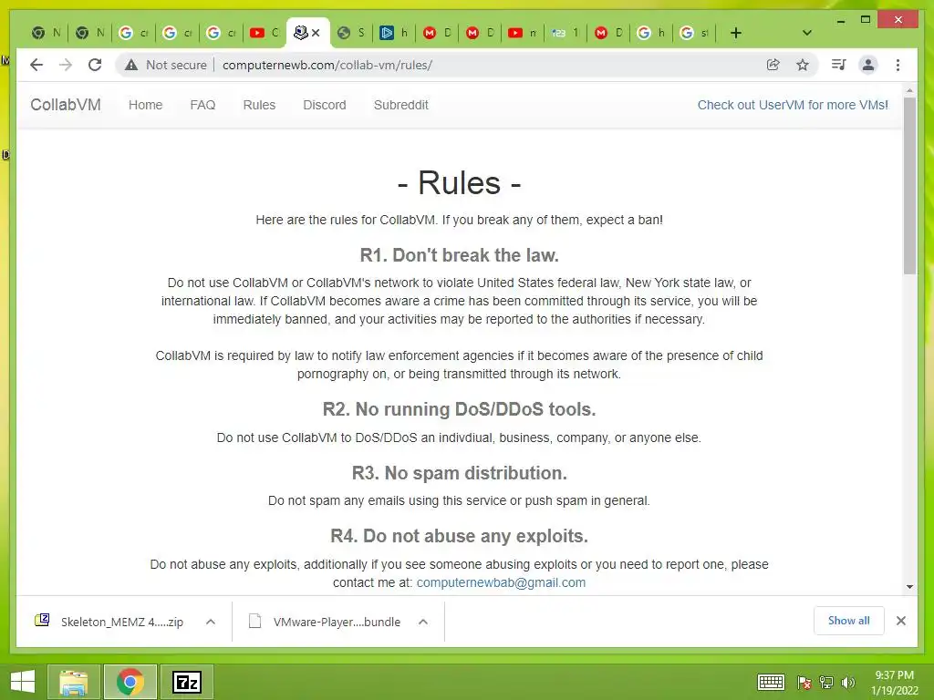Switch to the YouTube tab labeled C
The height and width of the screenshot is (700, 934).
point(264,33)
